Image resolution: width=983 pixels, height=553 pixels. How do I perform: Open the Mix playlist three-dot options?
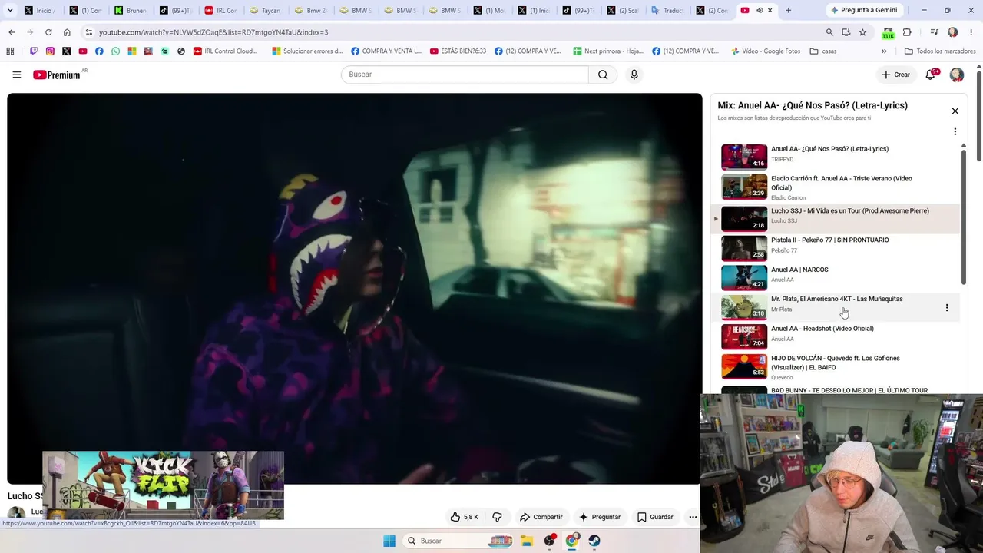point(955,132)
